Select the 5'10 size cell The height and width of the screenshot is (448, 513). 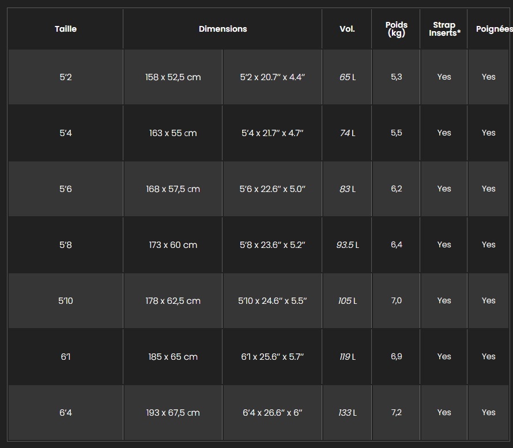point(66,301)
